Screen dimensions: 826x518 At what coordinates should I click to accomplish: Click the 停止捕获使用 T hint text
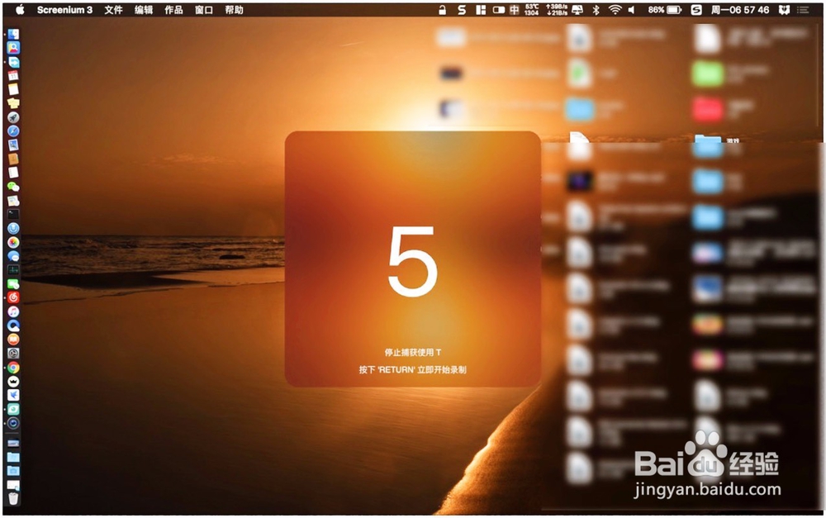[412, 352]
